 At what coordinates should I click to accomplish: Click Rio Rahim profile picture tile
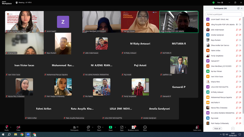click(x=102, y=87)
